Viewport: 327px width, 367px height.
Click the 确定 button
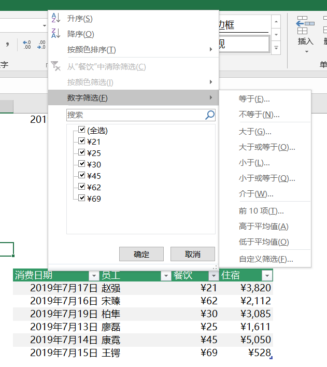141,254
